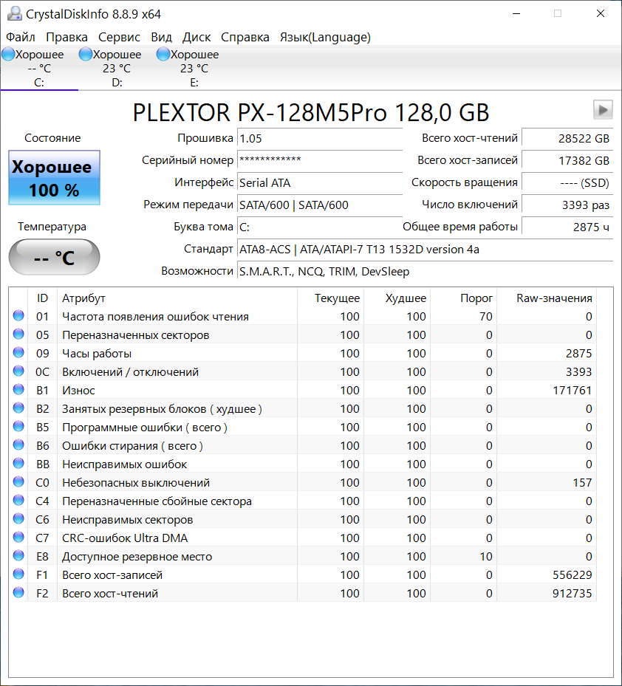Click the Прошивка field showing 1.05
Image resolution: width=622 pixels, height=686 pixels.
[320, 139]
